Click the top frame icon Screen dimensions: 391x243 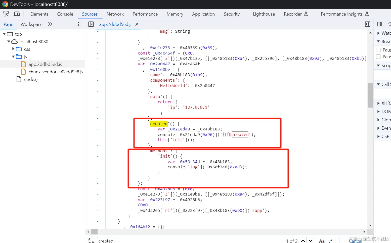point(10,34)
